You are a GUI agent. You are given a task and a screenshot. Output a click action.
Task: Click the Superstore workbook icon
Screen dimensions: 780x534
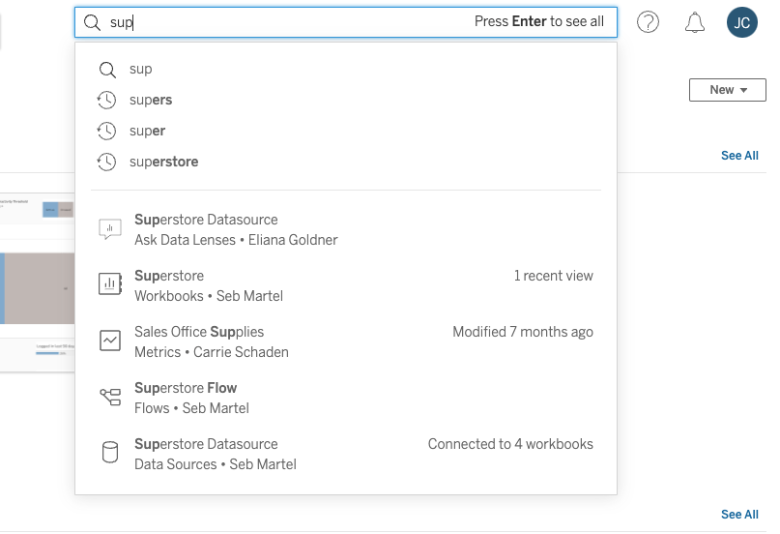(110, 285)
